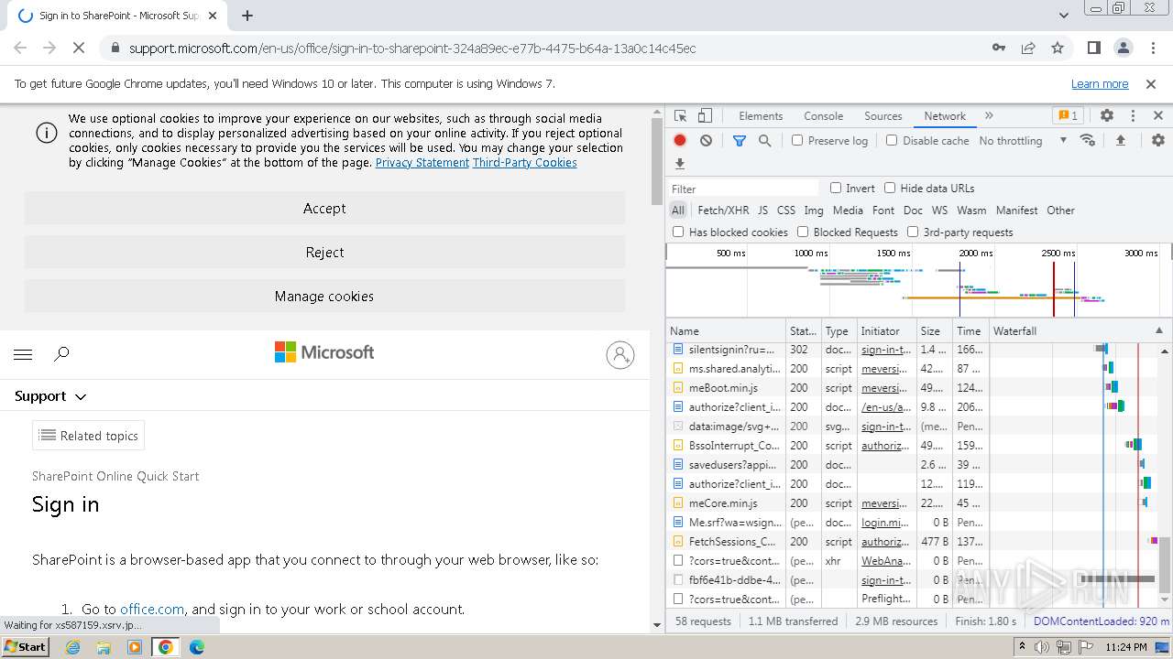Check Hide data URLs checkbox

point(890,188)
